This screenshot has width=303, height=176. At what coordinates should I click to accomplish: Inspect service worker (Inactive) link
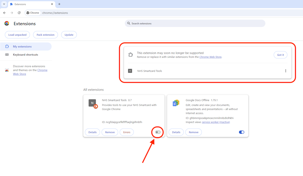pos(216,122)
